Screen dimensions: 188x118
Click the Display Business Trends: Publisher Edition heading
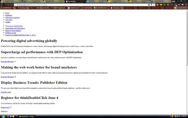click(x=34, y=83)
